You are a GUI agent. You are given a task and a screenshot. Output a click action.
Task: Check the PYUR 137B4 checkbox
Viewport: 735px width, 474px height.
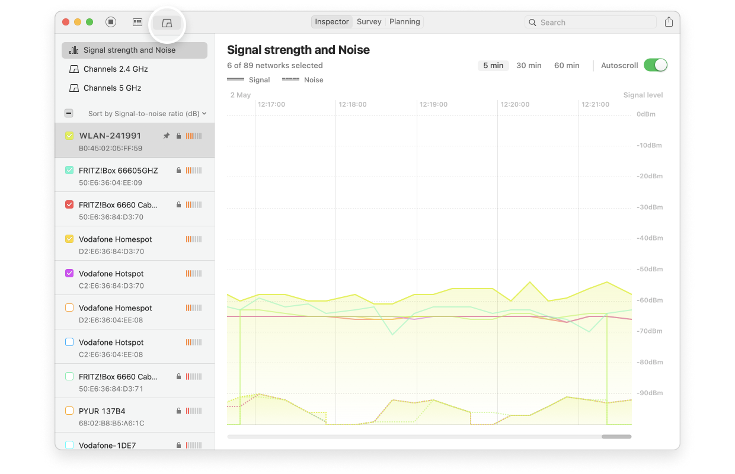[69, 411]
